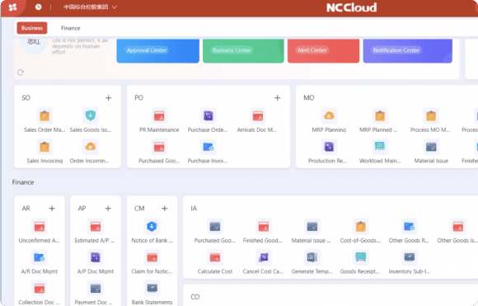Open the Payment Doc icon
Viewport: 478px width, 306px height.
click(x=96, y=289)
